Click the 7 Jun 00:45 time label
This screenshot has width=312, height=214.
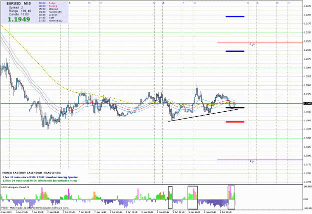click(x=38, y=212)
